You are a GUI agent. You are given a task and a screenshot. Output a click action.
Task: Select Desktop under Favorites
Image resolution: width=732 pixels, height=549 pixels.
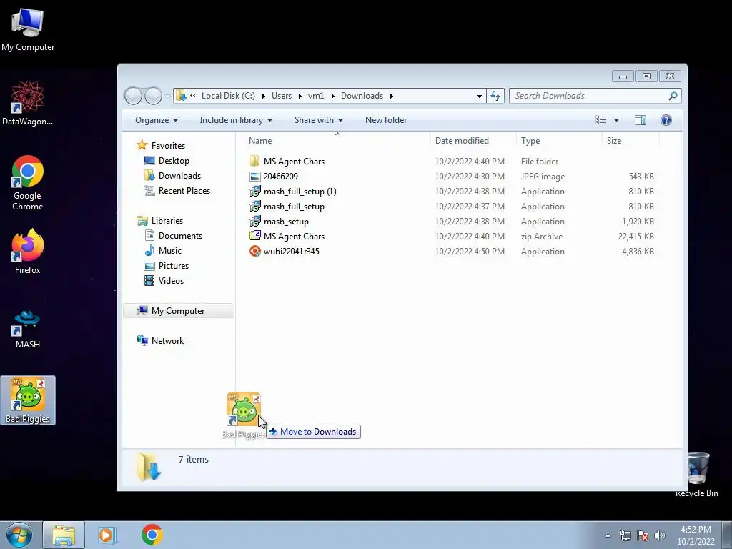[x=166, y=161]
